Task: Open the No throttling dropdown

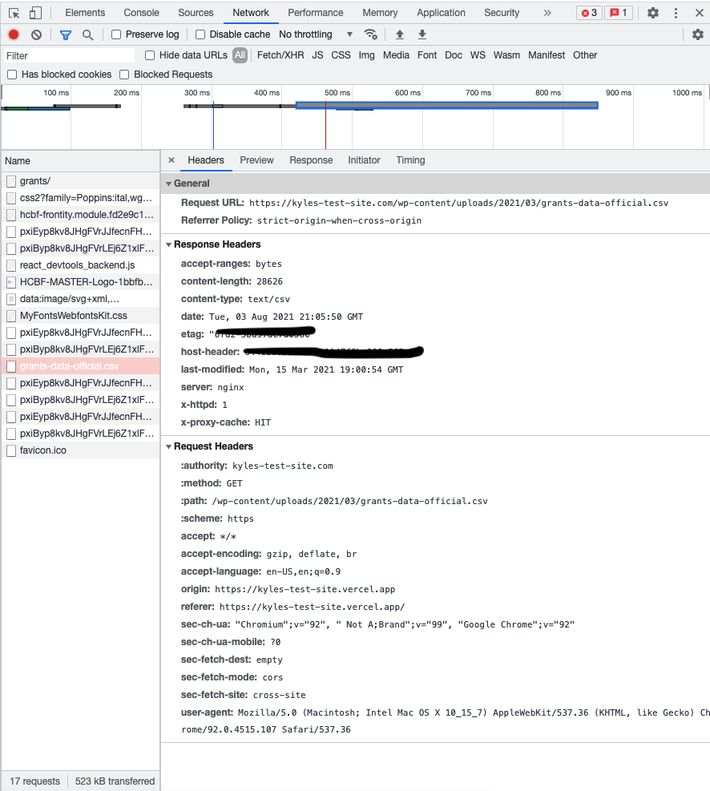Action: [x=316, y=34]
